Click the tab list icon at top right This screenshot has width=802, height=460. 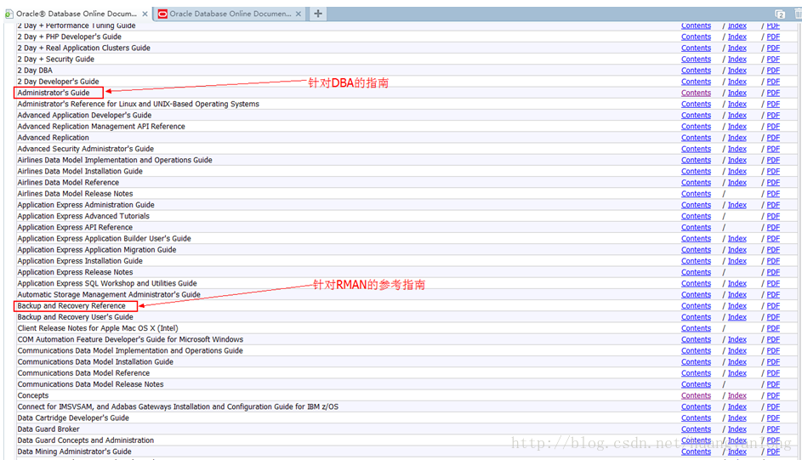[780, 14]
